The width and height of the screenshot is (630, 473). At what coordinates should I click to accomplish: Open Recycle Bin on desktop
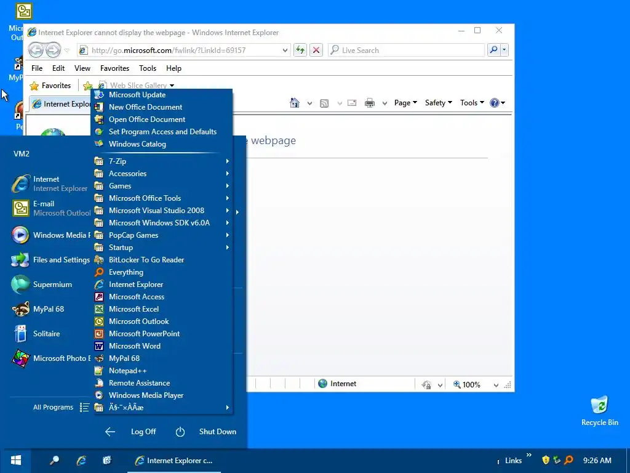pyautogui.click(x=599, y=411)
